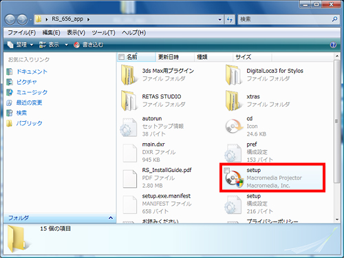Viewport: 344px width, 258px height.
Task: Expand the arrow before RS_656_app in path
Action: click(47, 19)
